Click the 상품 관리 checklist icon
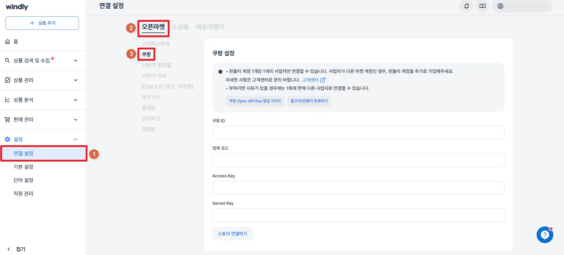The height and width of the screenshot is (255, 564). [x=7, y=80]
